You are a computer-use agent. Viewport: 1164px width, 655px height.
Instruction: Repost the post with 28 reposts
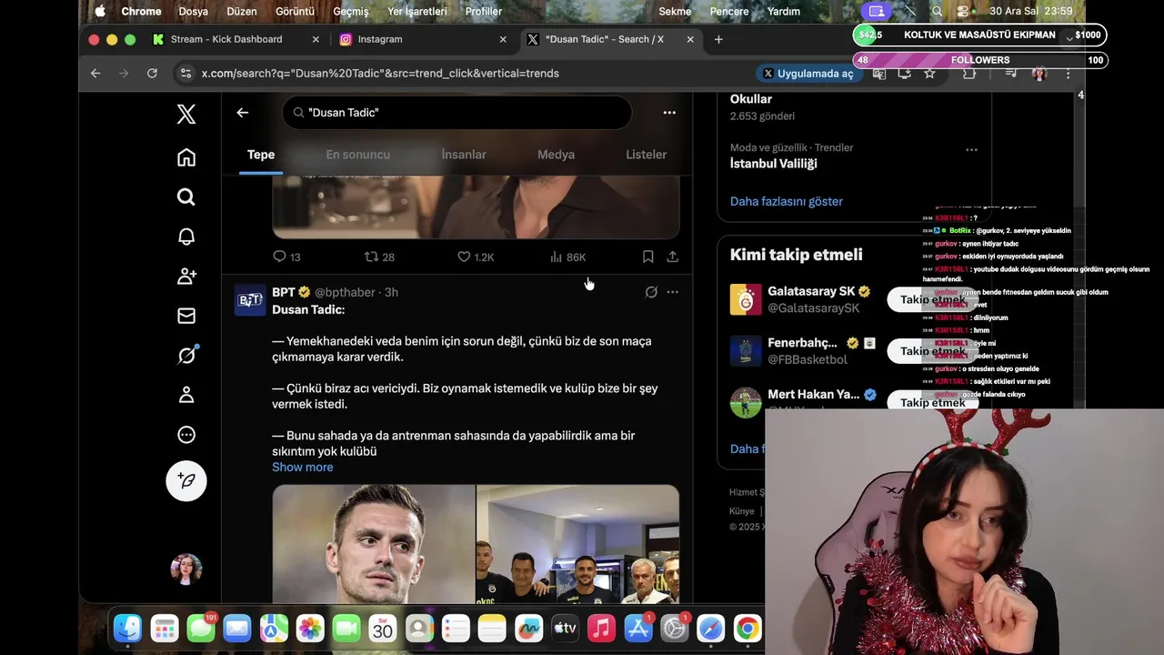point(379,257)
